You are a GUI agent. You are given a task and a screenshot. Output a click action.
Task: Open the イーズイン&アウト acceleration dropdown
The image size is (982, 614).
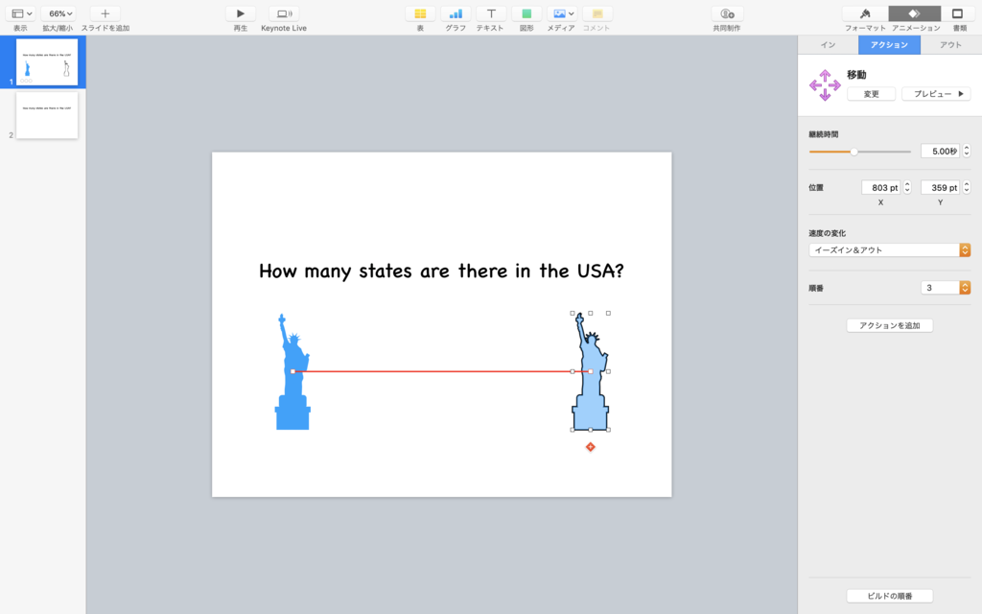(890, 250)
